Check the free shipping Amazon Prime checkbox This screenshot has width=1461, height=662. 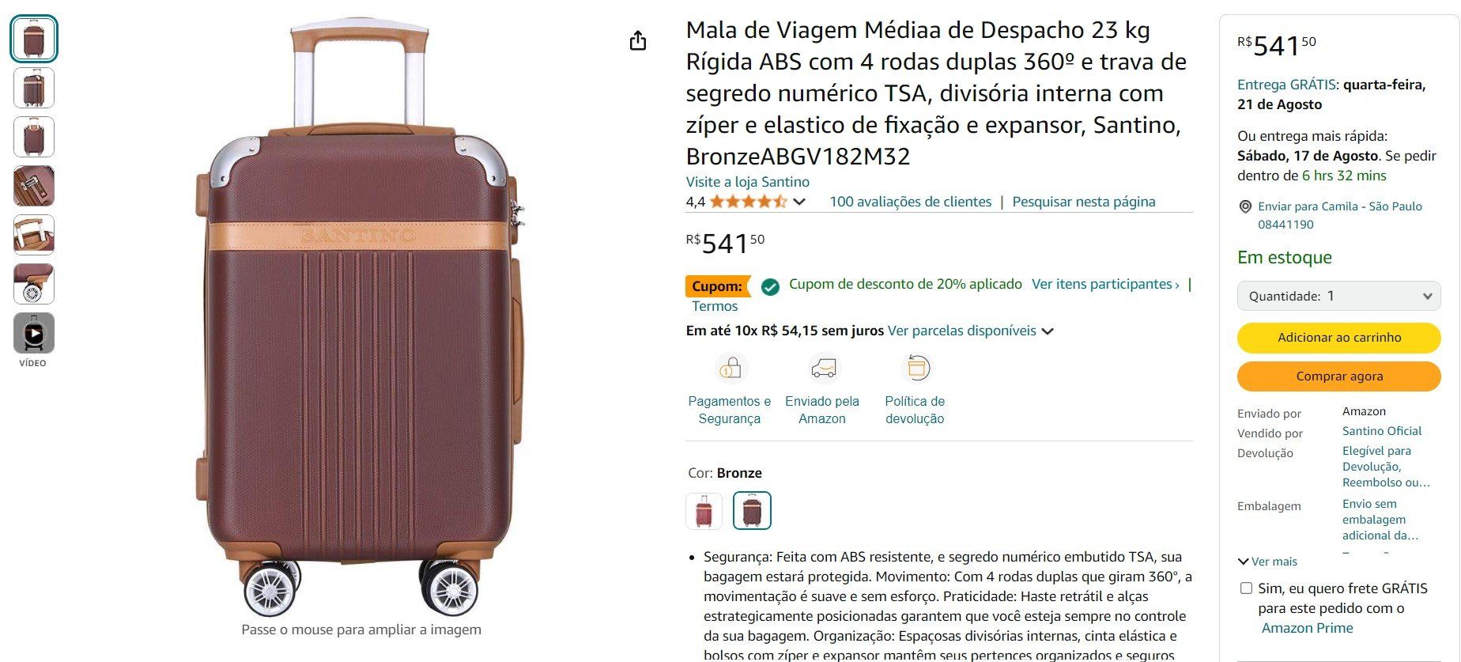[x=1247, y=588]
